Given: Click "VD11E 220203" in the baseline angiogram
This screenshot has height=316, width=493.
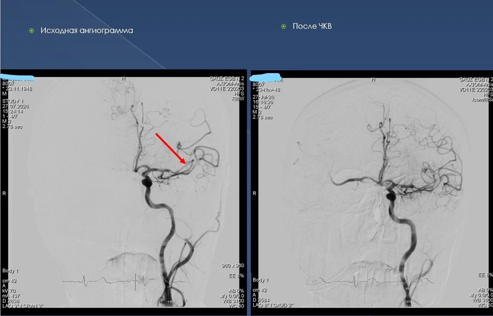Looking at the screenshot, I should point(227,89).
